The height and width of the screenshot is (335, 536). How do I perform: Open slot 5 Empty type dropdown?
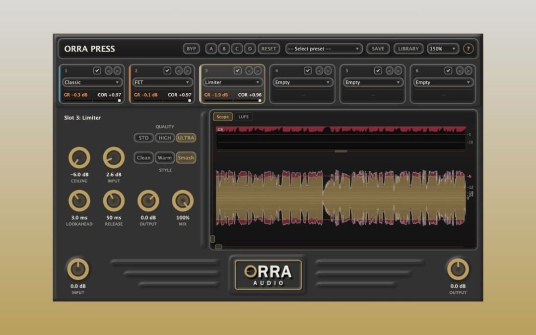373,82
